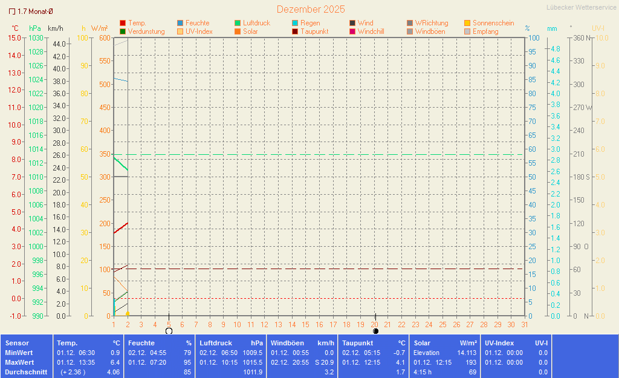Select the Verdunstung legend label
The width and height of the screenshot is (619, 378).
[146, 31]
